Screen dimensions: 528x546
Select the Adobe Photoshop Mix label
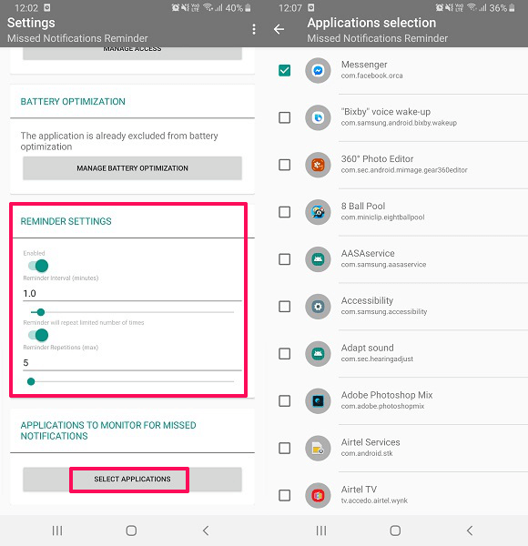point(387,395)
